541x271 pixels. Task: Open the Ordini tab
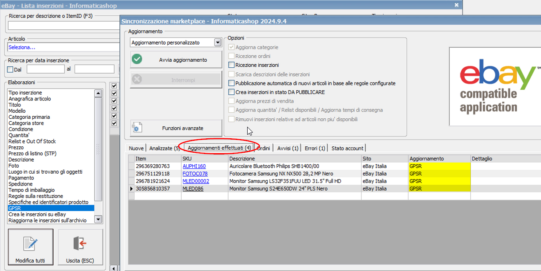click(263, 148)
